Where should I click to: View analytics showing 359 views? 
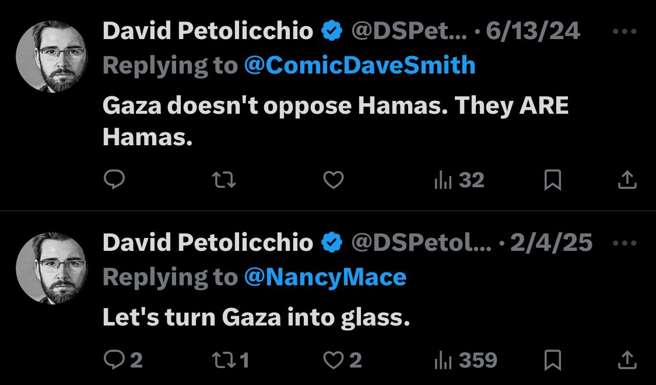tap(465, 360)
